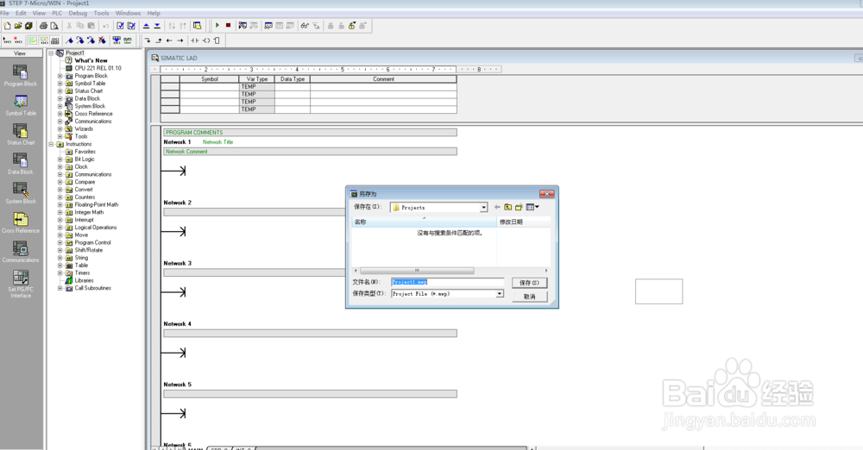The width and height of the screenshot is (863, 450).
Task: Click the save button in the dialog
Action: [529, 283]
